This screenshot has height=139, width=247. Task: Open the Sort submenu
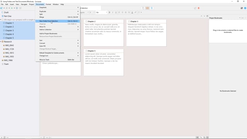point(58,40)
